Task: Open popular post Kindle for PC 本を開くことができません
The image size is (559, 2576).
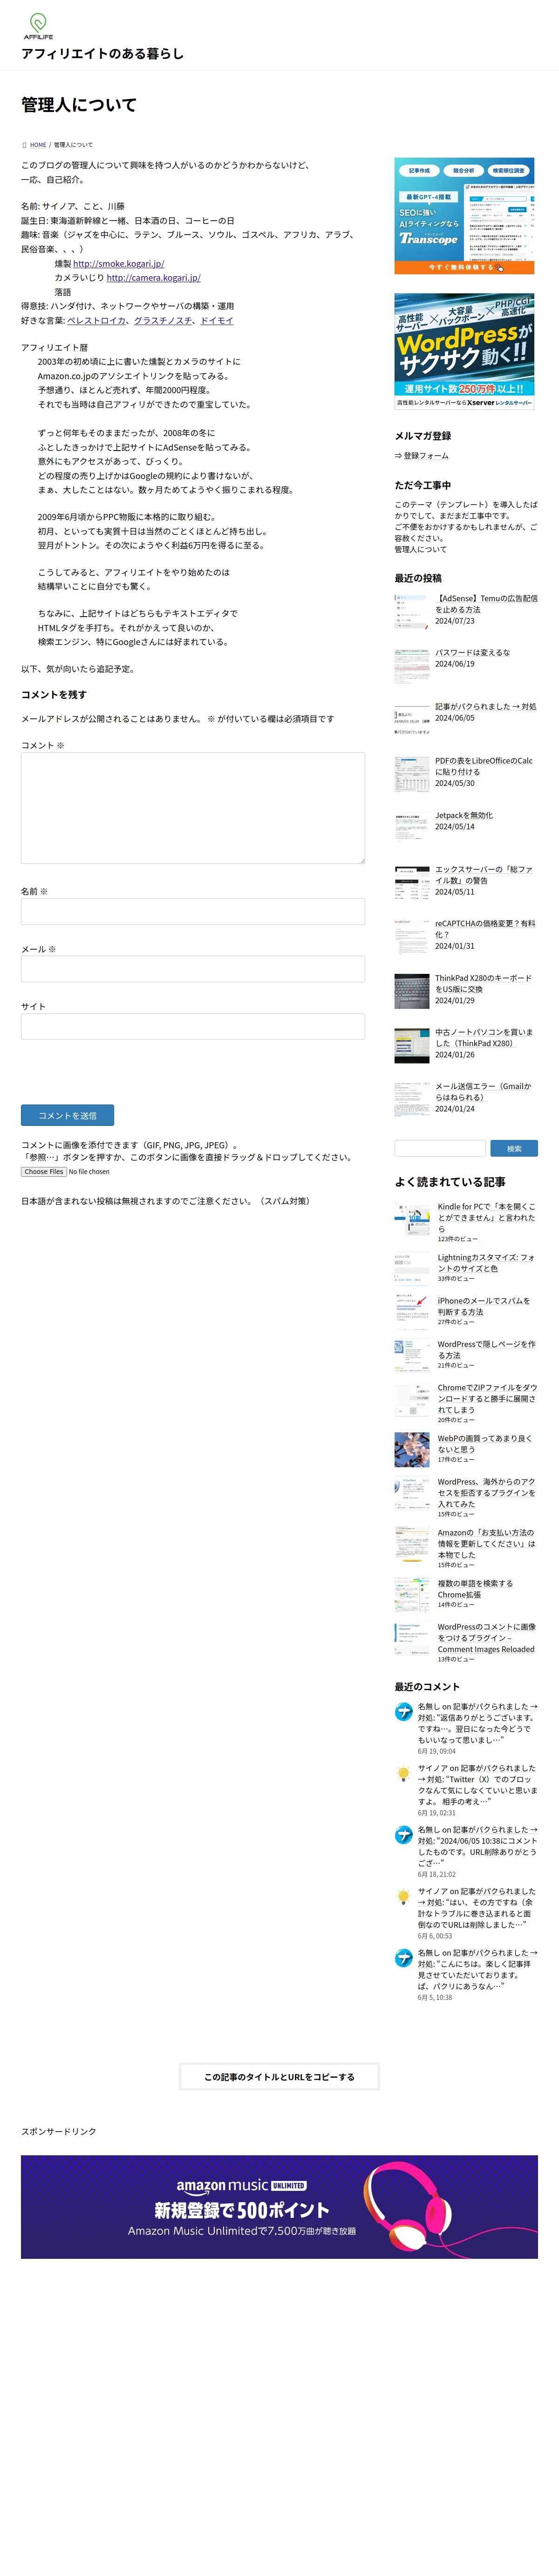Action: tap(486, 1217)
